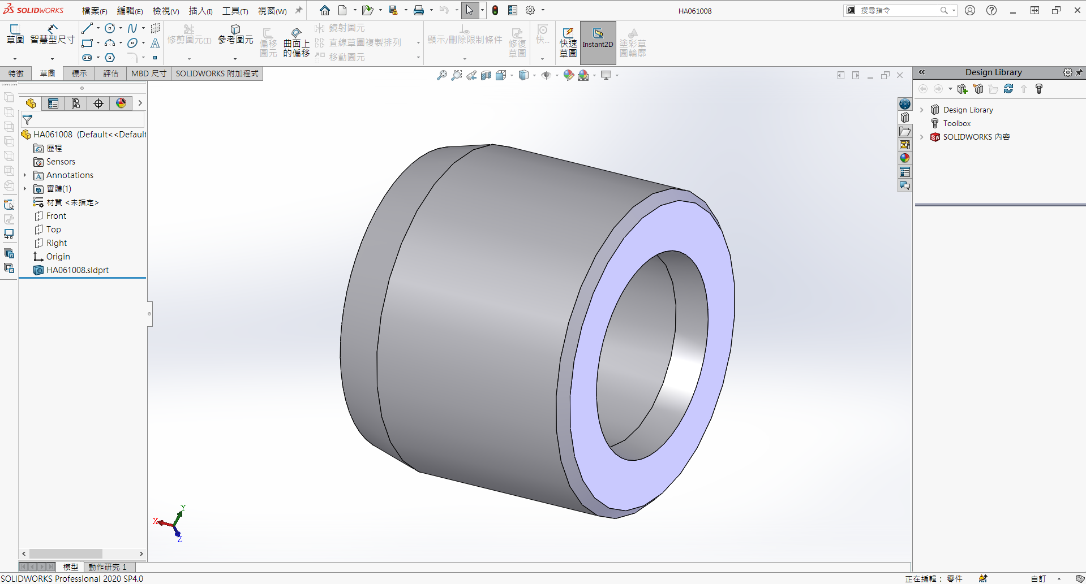The height and width of the screenshot is (584, 1086).
Task: Select the Front plane in the tree
Action: [x=56, y=216]
